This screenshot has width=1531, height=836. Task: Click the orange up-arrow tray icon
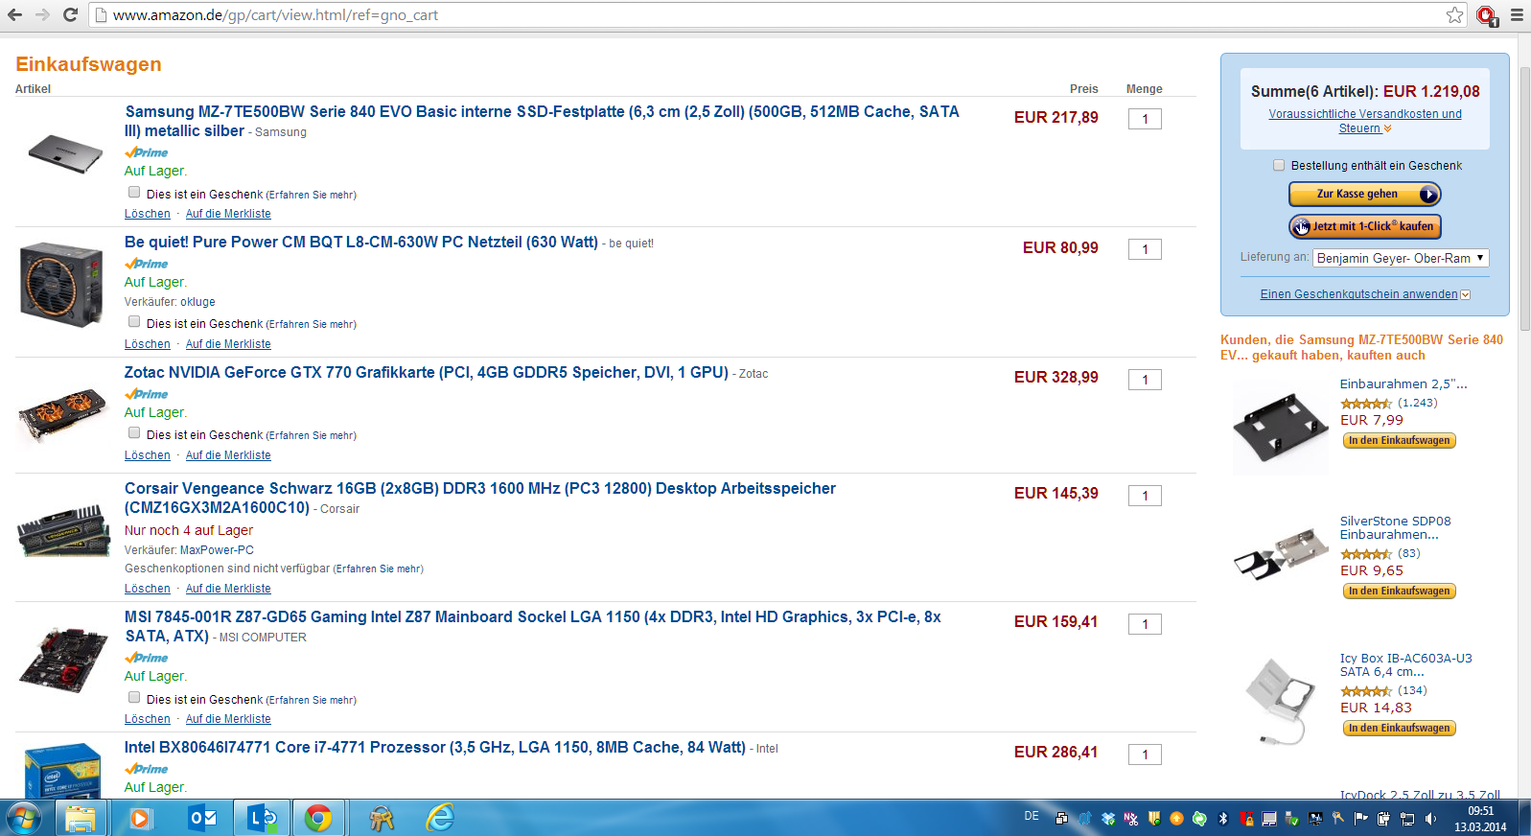pyautogui.click(x=1176, y=819)
